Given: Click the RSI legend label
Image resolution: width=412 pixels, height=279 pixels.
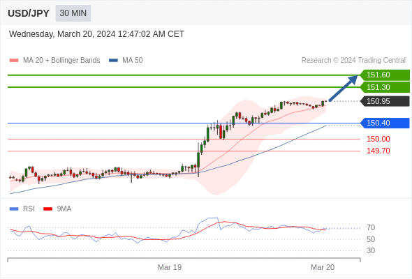Looking at the screenshot, I should click(x=29, y=209).
